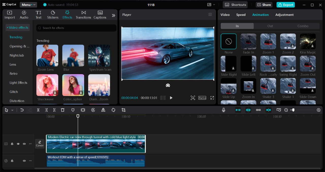Add a marker using the marker icon
Image resolution: width=325 pixels, height=172 pixels.
point(73,110)
